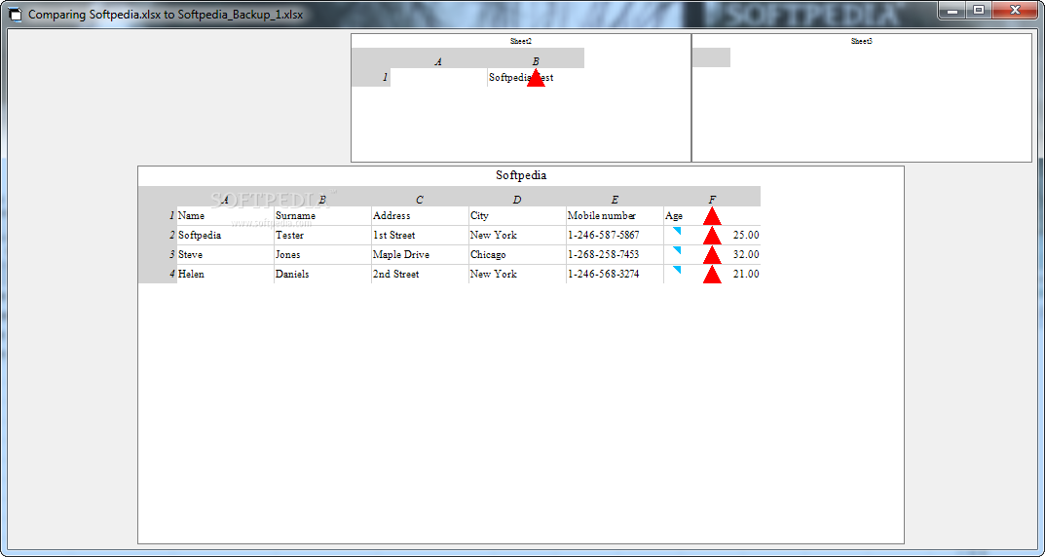Open the Sheet2 thumbnail pane
Screen dimensions: 1045x557
pos(520,97)
